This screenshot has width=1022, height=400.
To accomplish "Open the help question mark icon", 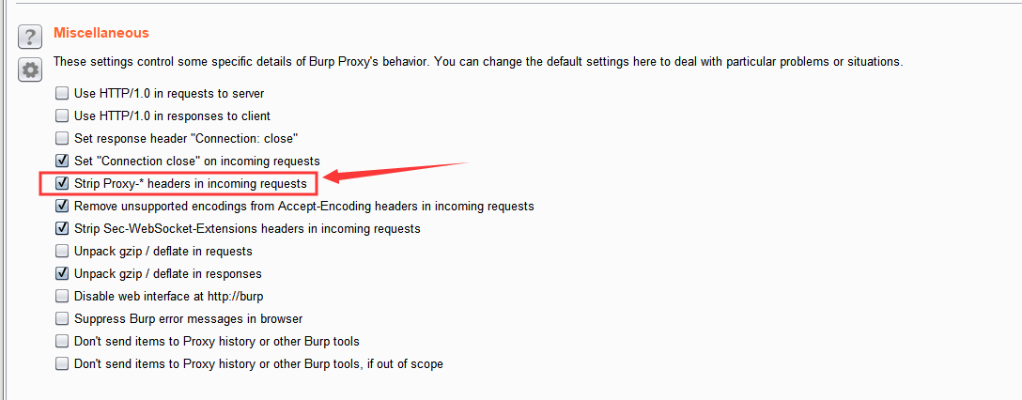I will click(31, 38).
